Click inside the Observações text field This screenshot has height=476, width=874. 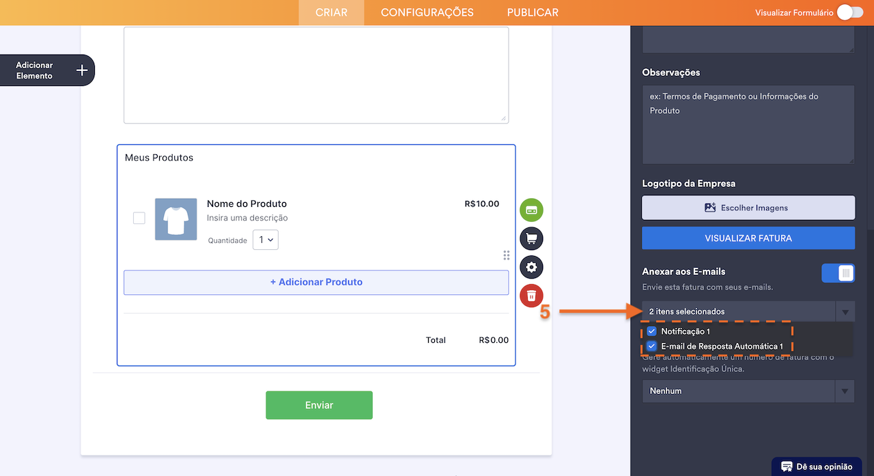point(748,123)
